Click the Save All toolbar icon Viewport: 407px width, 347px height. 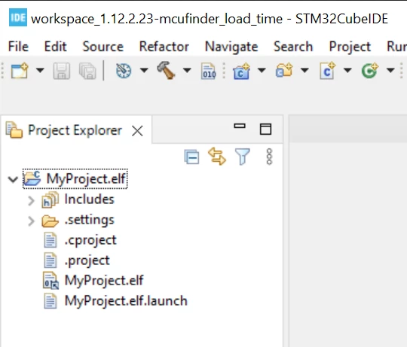pos(87,71)
